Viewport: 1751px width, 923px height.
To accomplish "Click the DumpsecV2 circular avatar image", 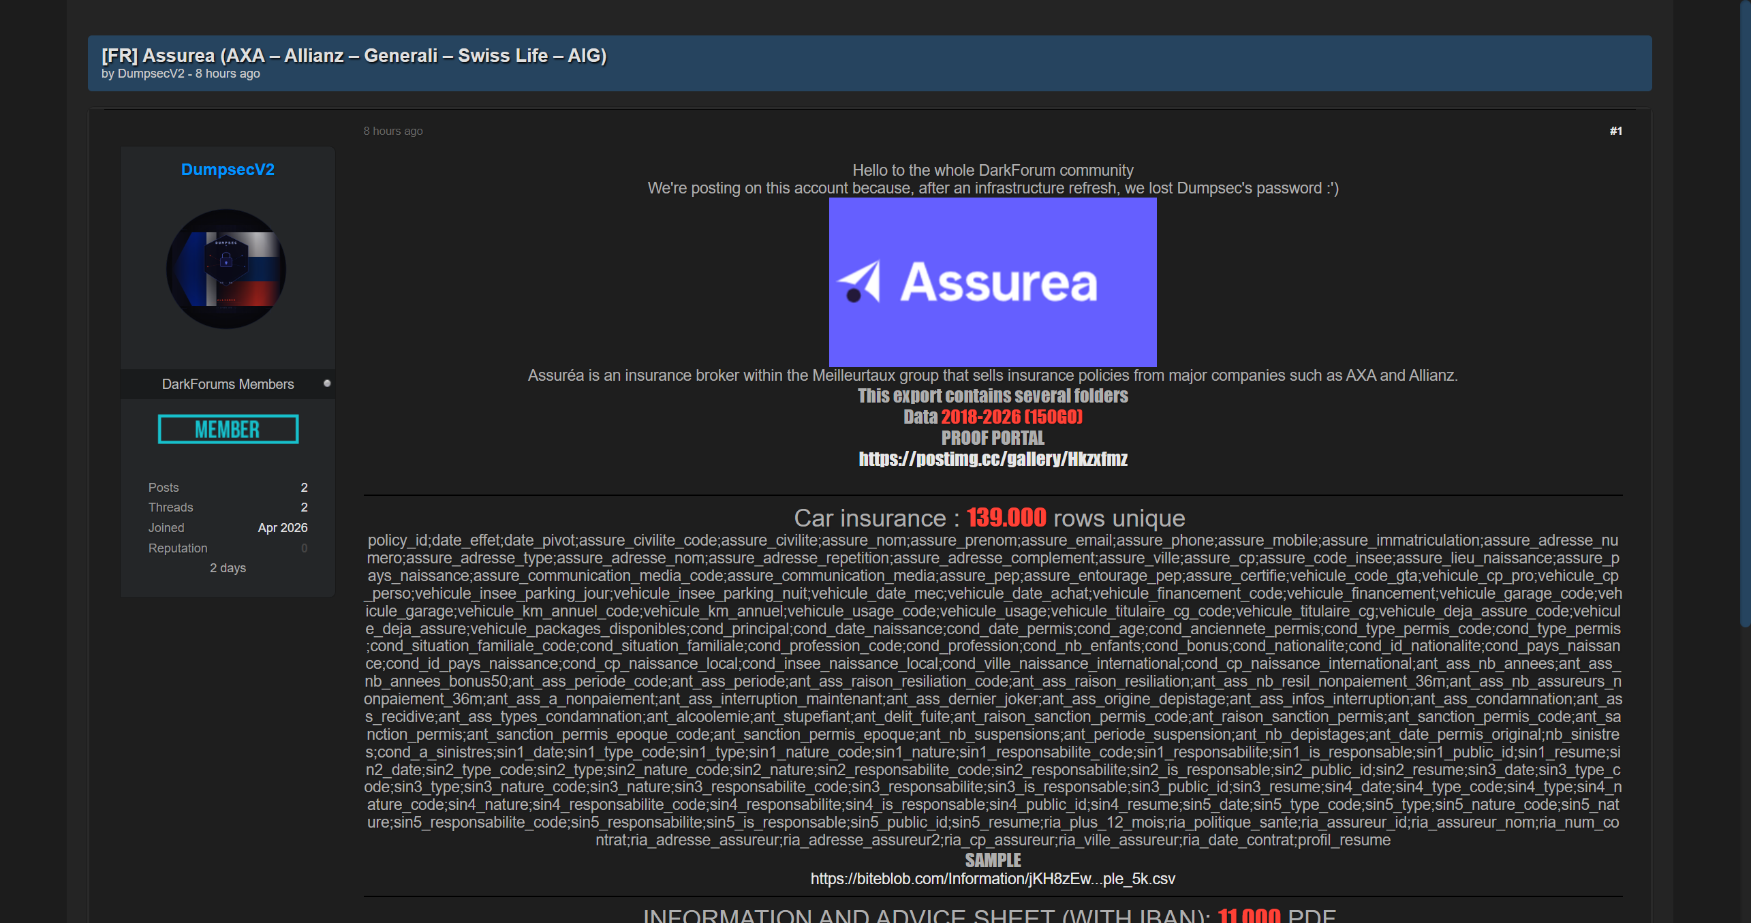I will tap(226, 269).
